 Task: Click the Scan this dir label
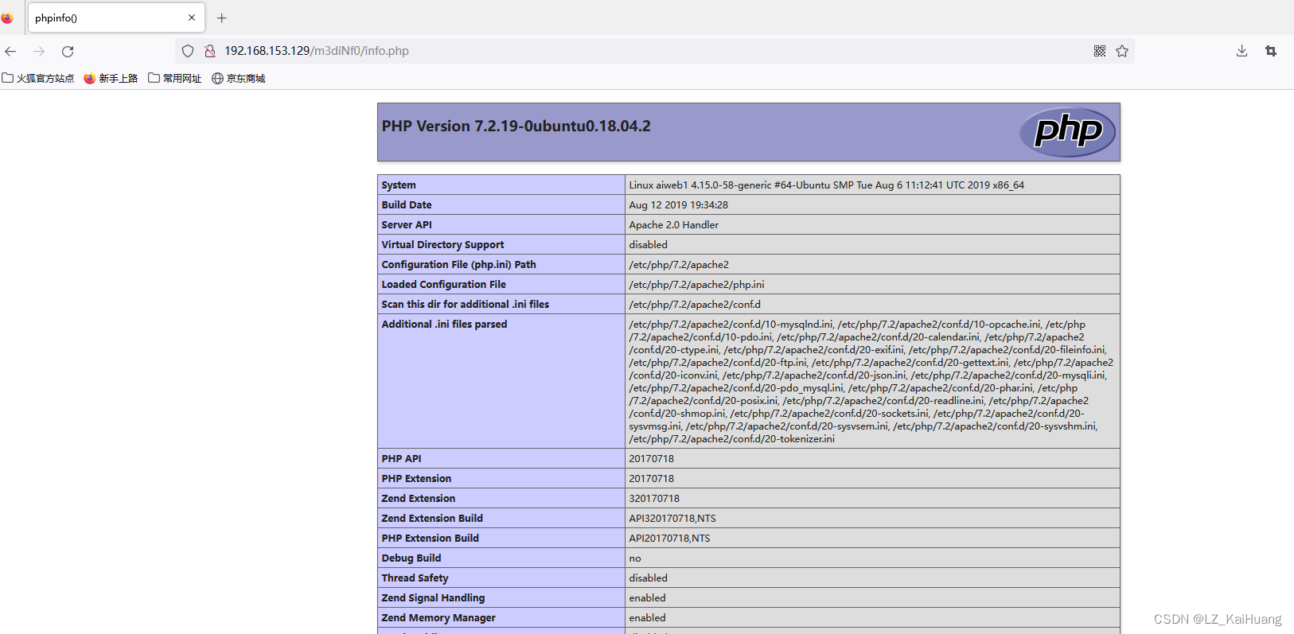(x=465, y=305)
